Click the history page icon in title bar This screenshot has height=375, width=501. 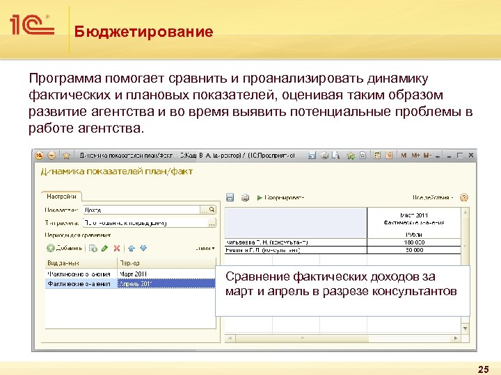coord(363,156)
